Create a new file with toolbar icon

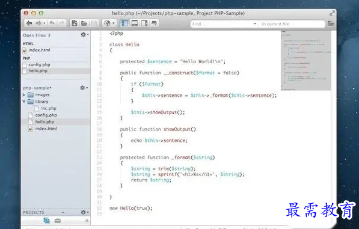coord(74,23)
